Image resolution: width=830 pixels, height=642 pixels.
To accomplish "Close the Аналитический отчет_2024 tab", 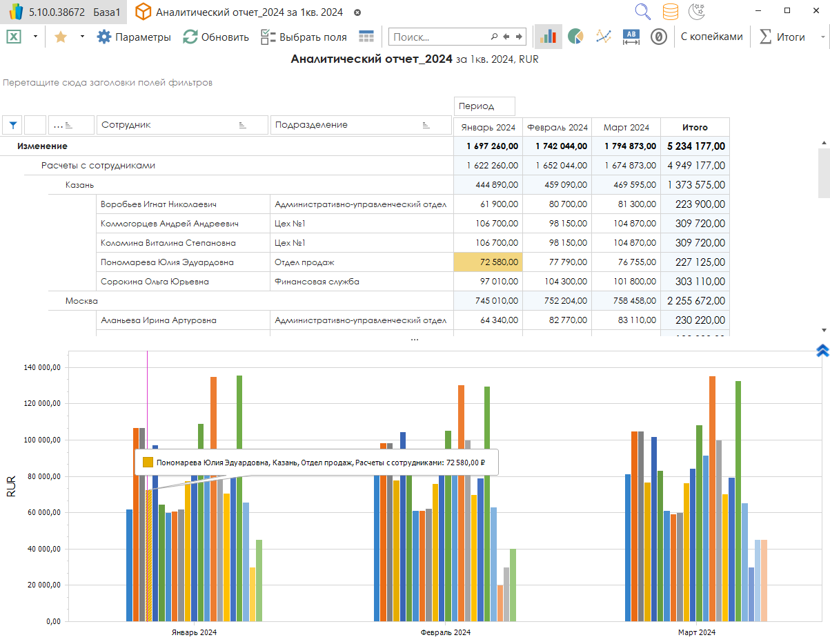I will click(357, 12).
